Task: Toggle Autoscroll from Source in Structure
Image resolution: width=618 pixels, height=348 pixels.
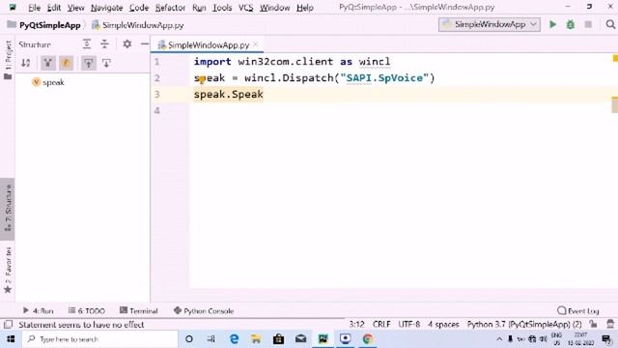Action: [106, 63]
